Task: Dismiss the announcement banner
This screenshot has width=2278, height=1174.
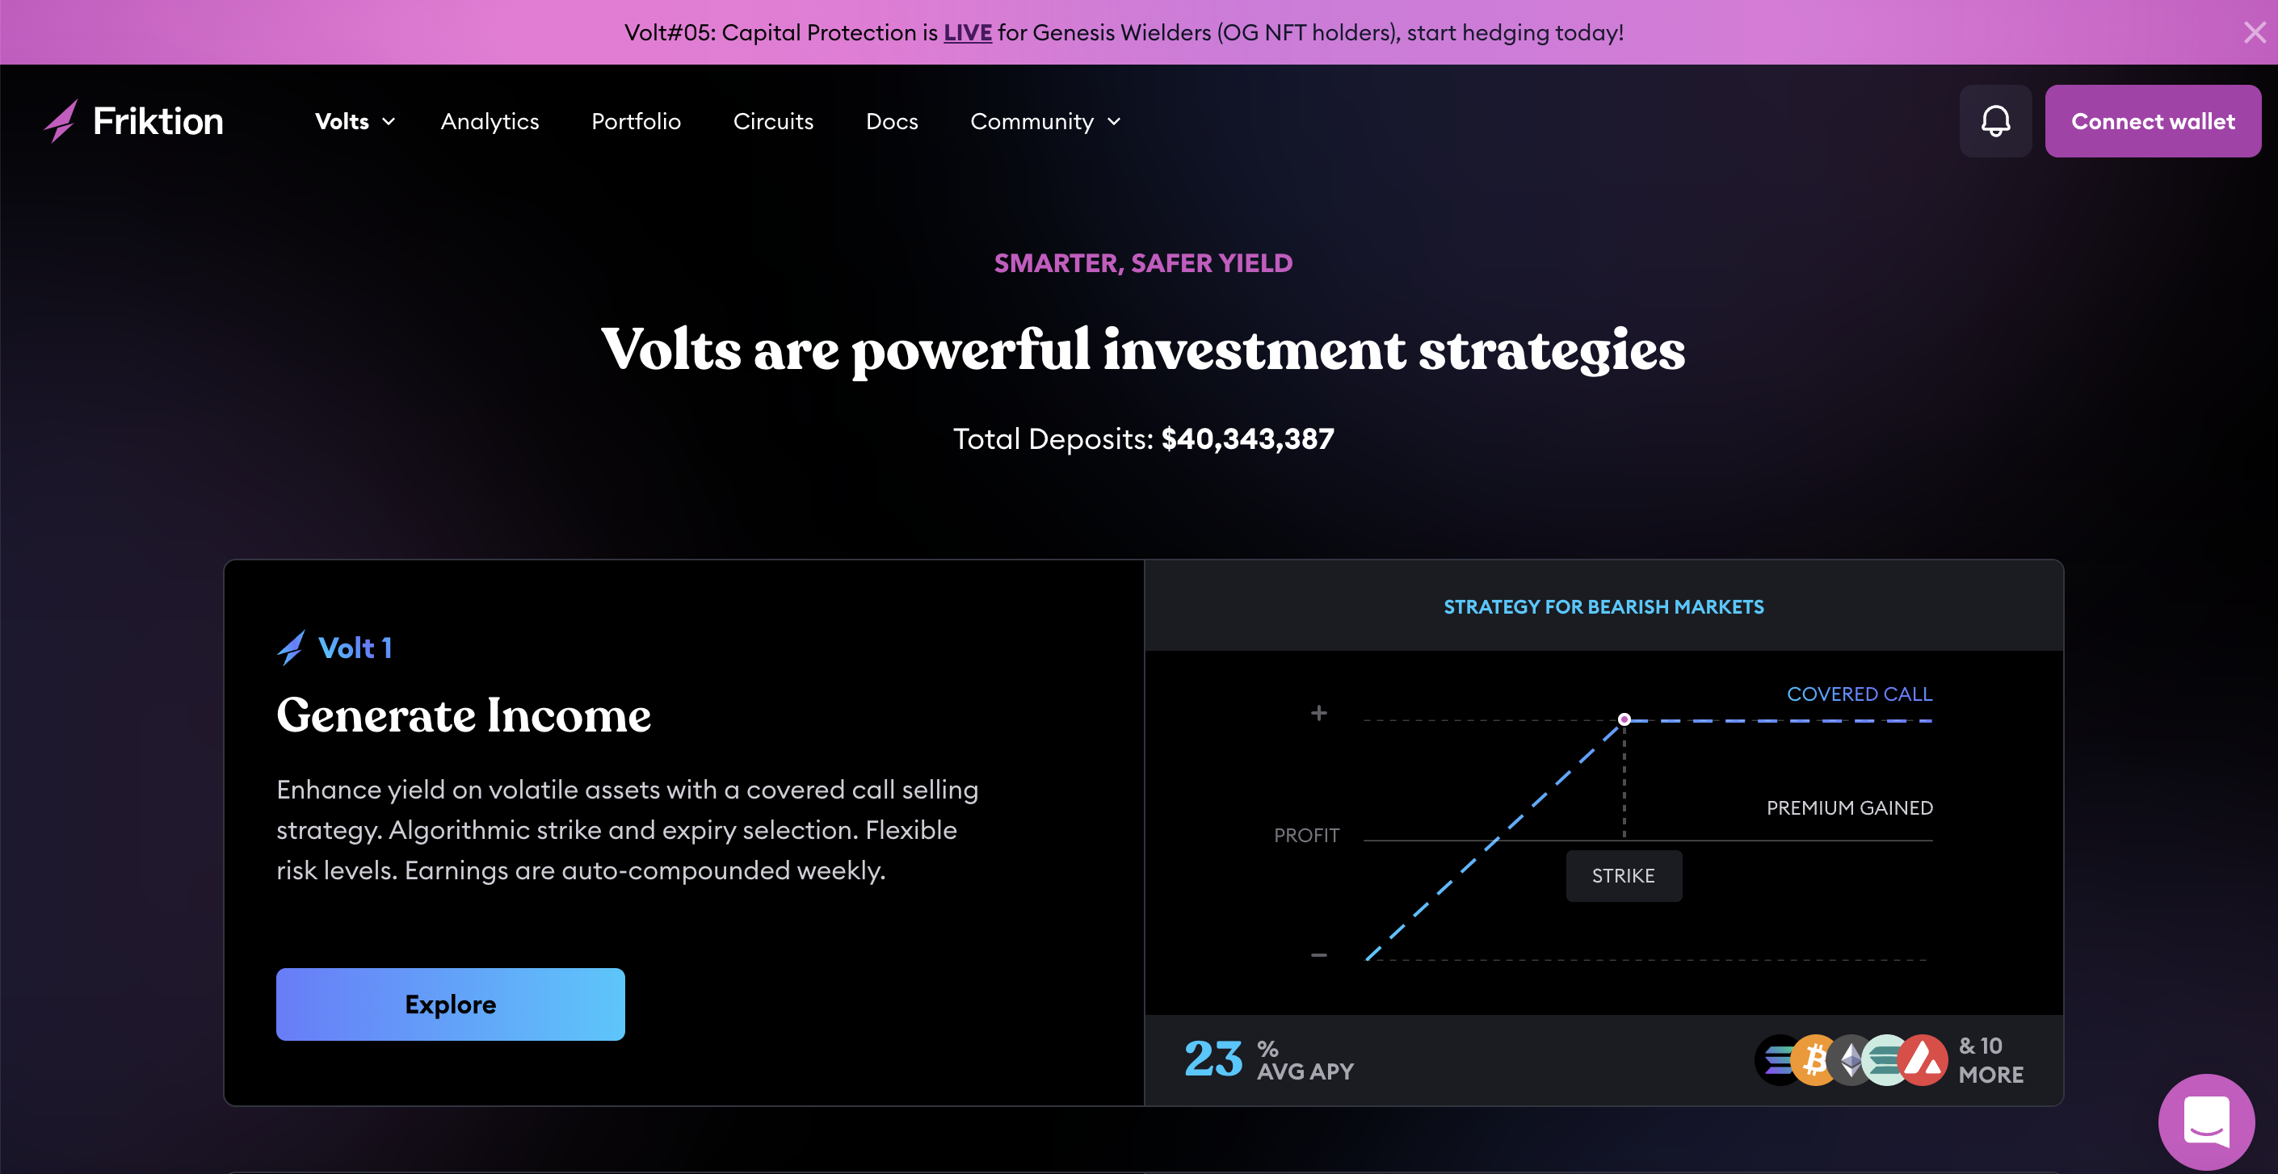Action: (x=2254, y=33)
